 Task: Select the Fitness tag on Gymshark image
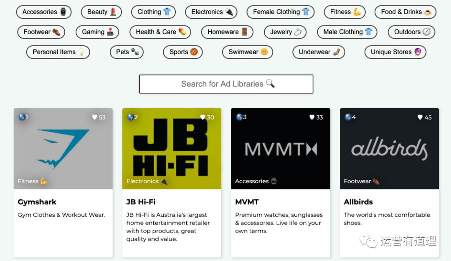point(32,181)
